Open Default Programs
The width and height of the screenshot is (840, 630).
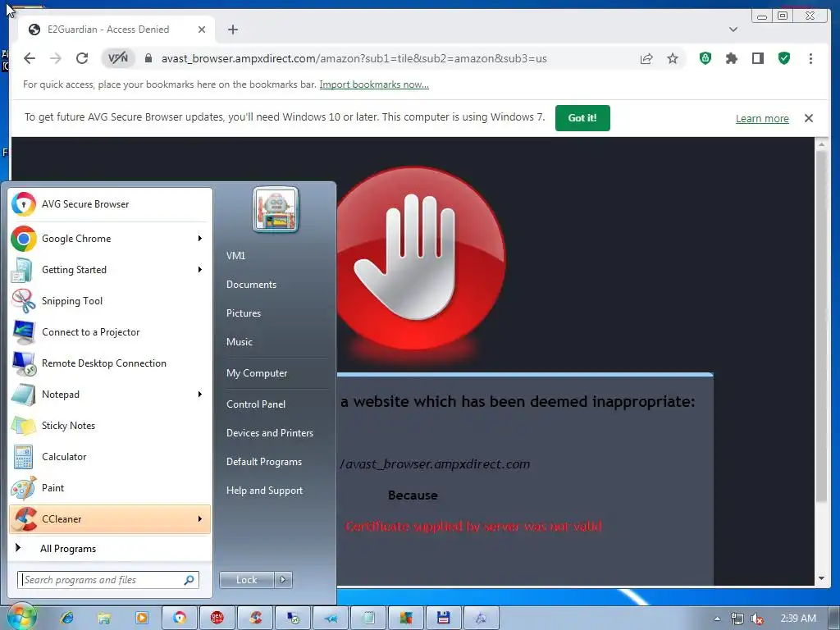263,461
